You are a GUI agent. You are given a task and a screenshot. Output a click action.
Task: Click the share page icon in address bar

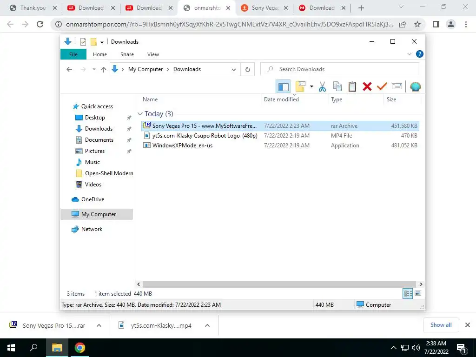tap(403, 24)
